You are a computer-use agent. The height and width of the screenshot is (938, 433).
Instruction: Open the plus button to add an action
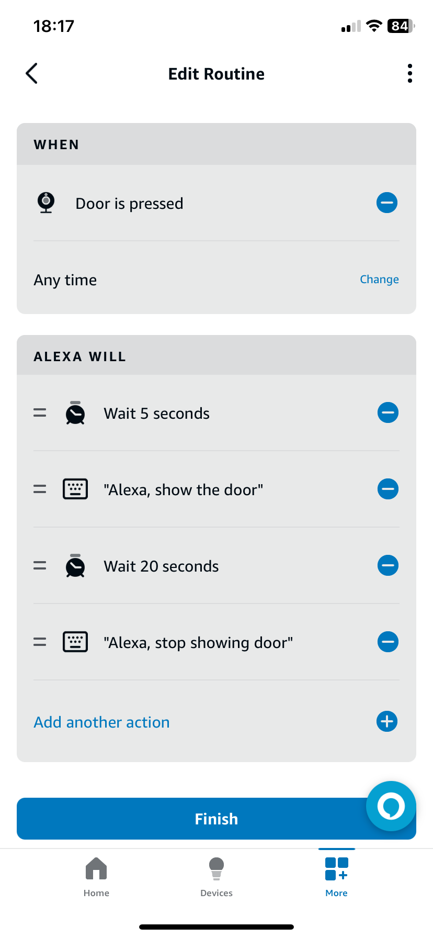coord(387,721)
